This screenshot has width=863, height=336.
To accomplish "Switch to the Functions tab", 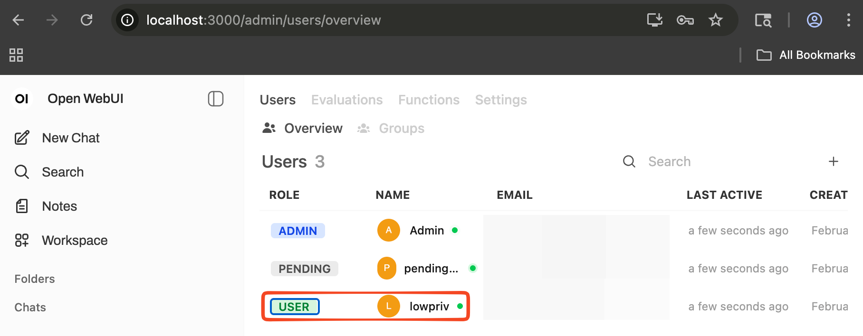I will click(x=429, y=100).
